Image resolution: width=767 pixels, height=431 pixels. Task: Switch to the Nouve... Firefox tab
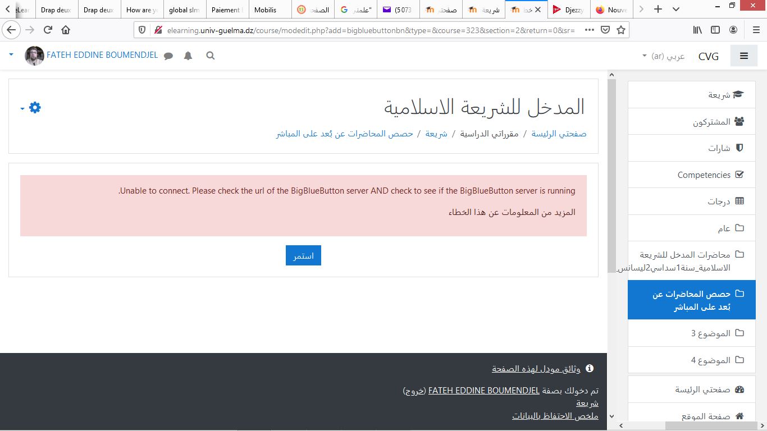click(611, 10)
